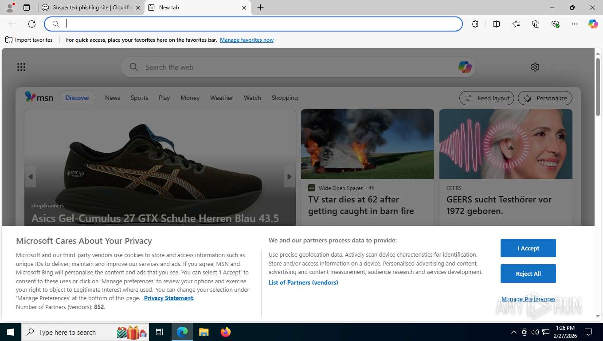Open the Shopping tab
The image size is (603, 341).
285,98
